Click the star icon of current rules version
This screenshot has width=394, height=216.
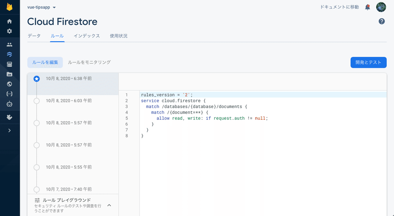click(36, 79)
